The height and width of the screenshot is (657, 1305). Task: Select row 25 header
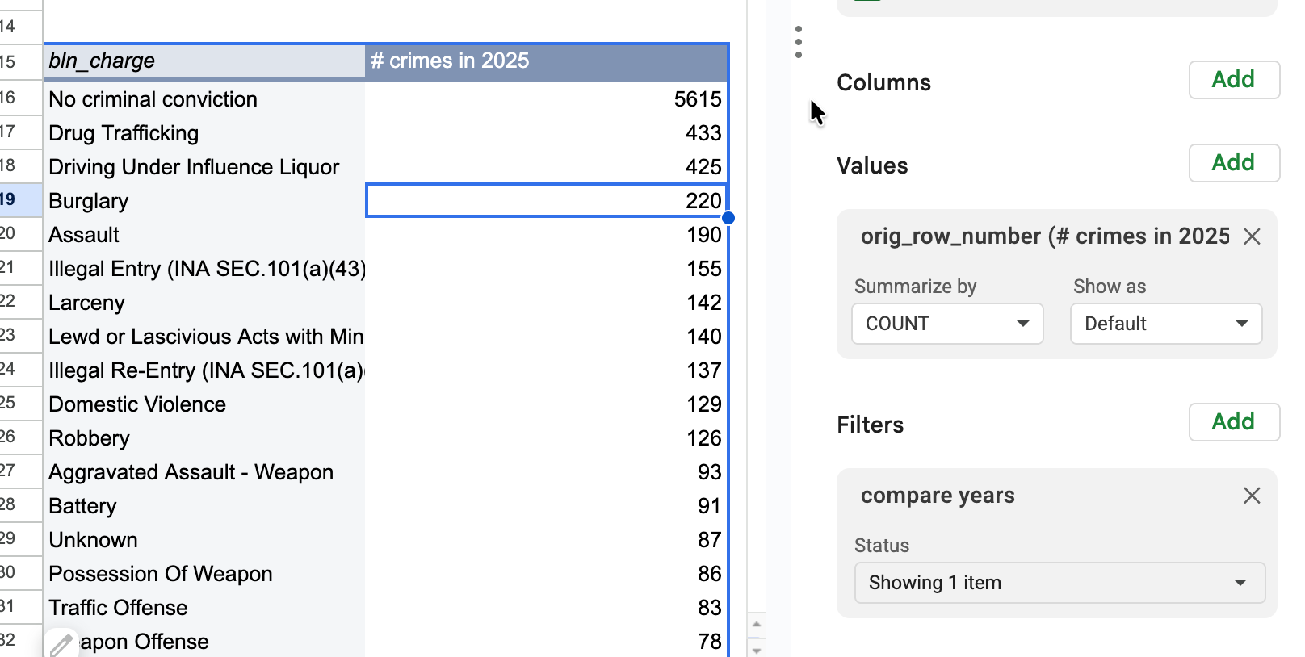pos(20,404)
